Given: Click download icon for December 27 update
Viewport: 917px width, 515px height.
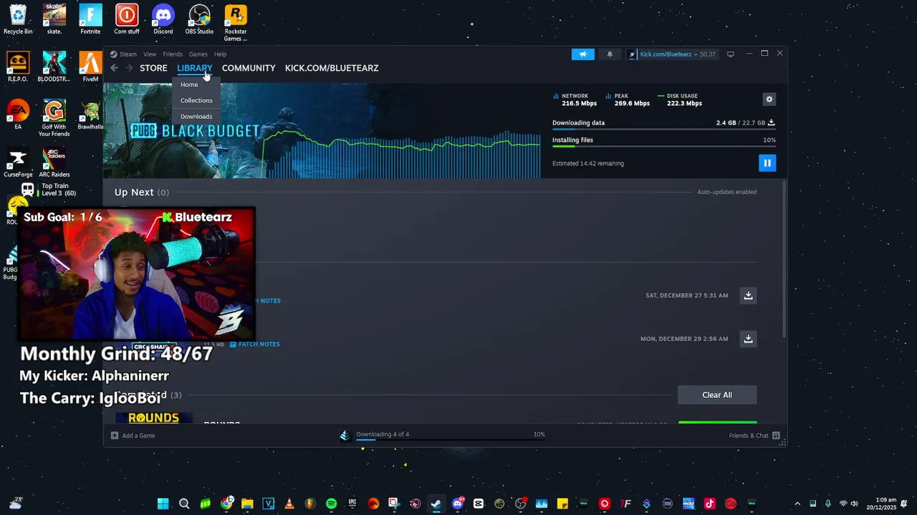Looking at the screenshot, I should tap(748, 295).
